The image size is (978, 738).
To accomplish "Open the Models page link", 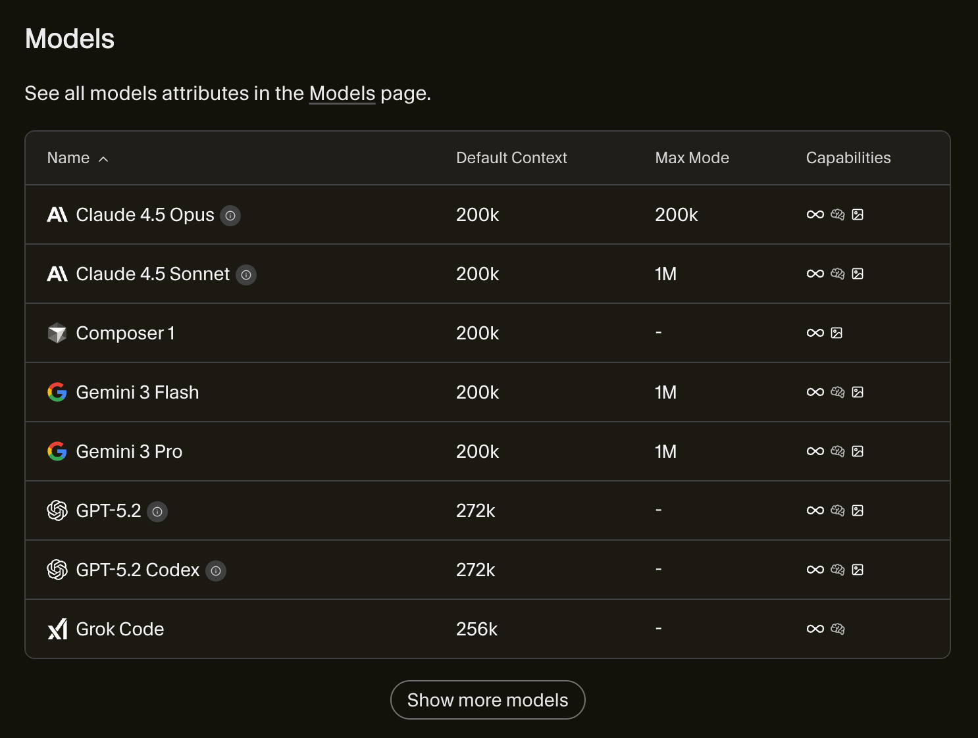I will coord(342,93).
